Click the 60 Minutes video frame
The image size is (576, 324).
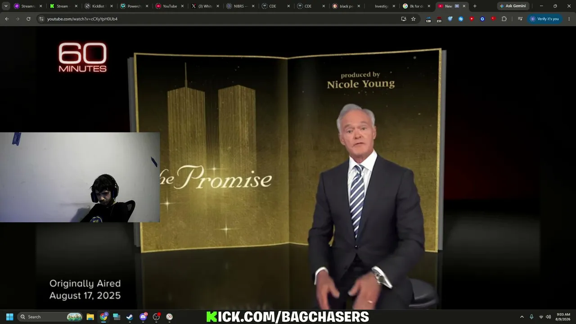[x=288, y=168]
